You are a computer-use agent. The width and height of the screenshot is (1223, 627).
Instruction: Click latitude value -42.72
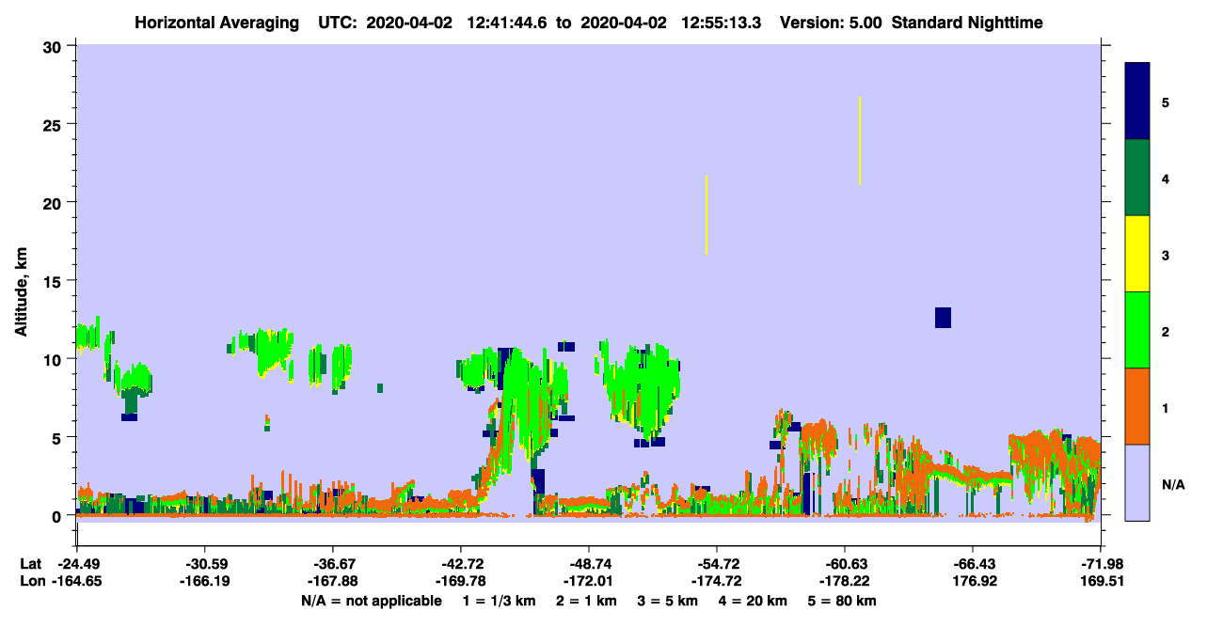(460, 564)
